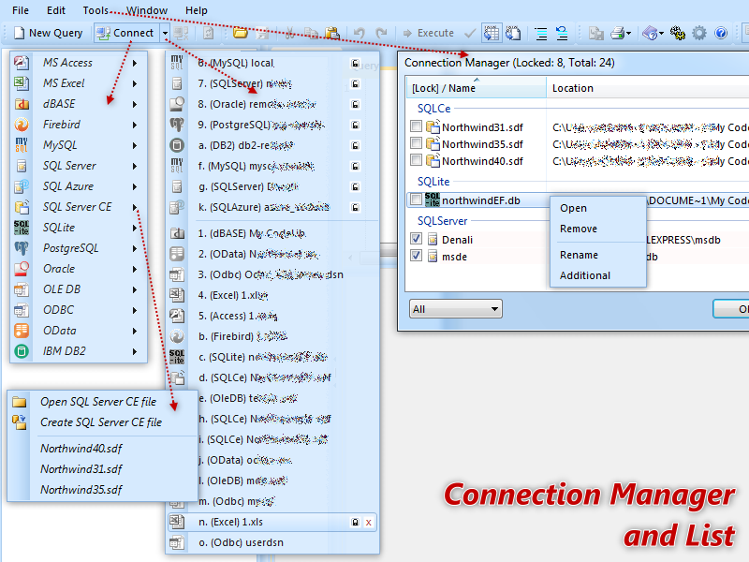Viewport: 749px width, 562px height.
Task: Click the single gear options icon
Action: (699, 33)
